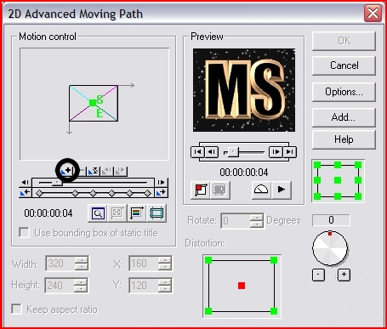Select the zoom magnifier tool

98,213
